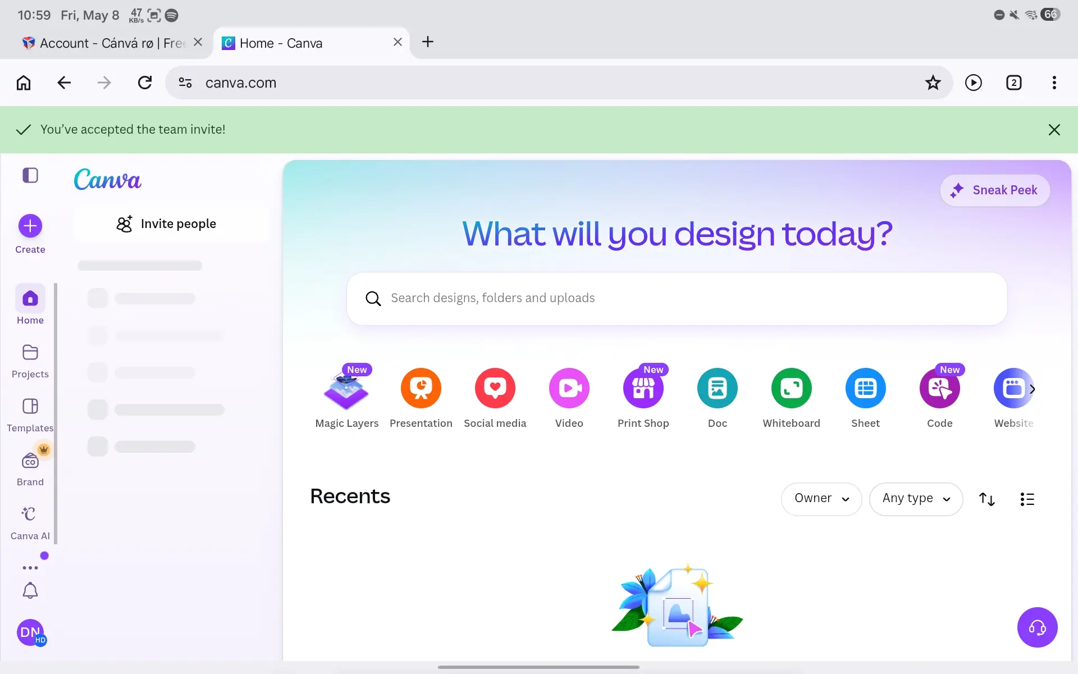Click Invite people button
The image size is (1078, 674).
pyautogui.click(x=172, y=224)
